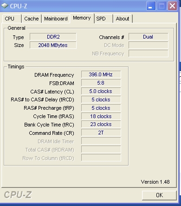The width and height of the screenshot is (181, 206).
Task: Click the Channels # field showing Dual
Action: 149,37
